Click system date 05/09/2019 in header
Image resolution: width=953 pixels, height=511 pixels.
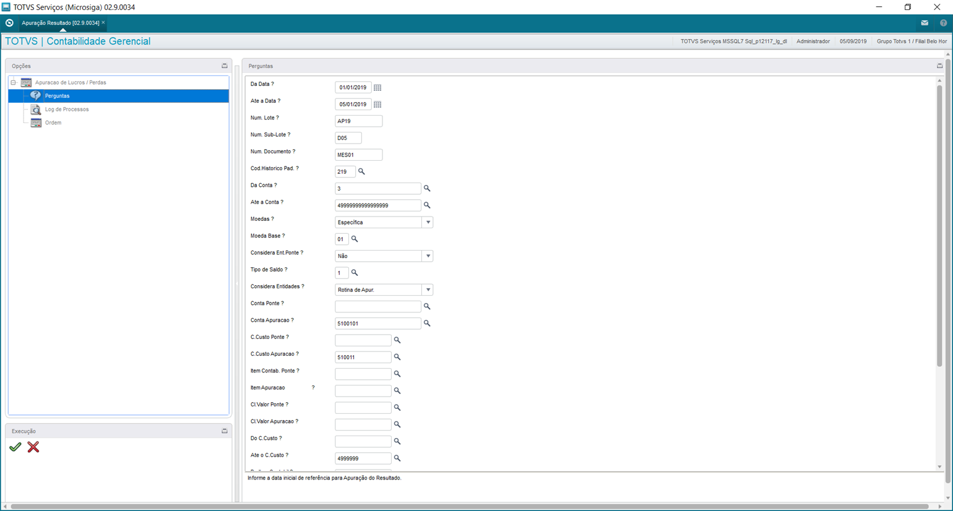(853, 41)
